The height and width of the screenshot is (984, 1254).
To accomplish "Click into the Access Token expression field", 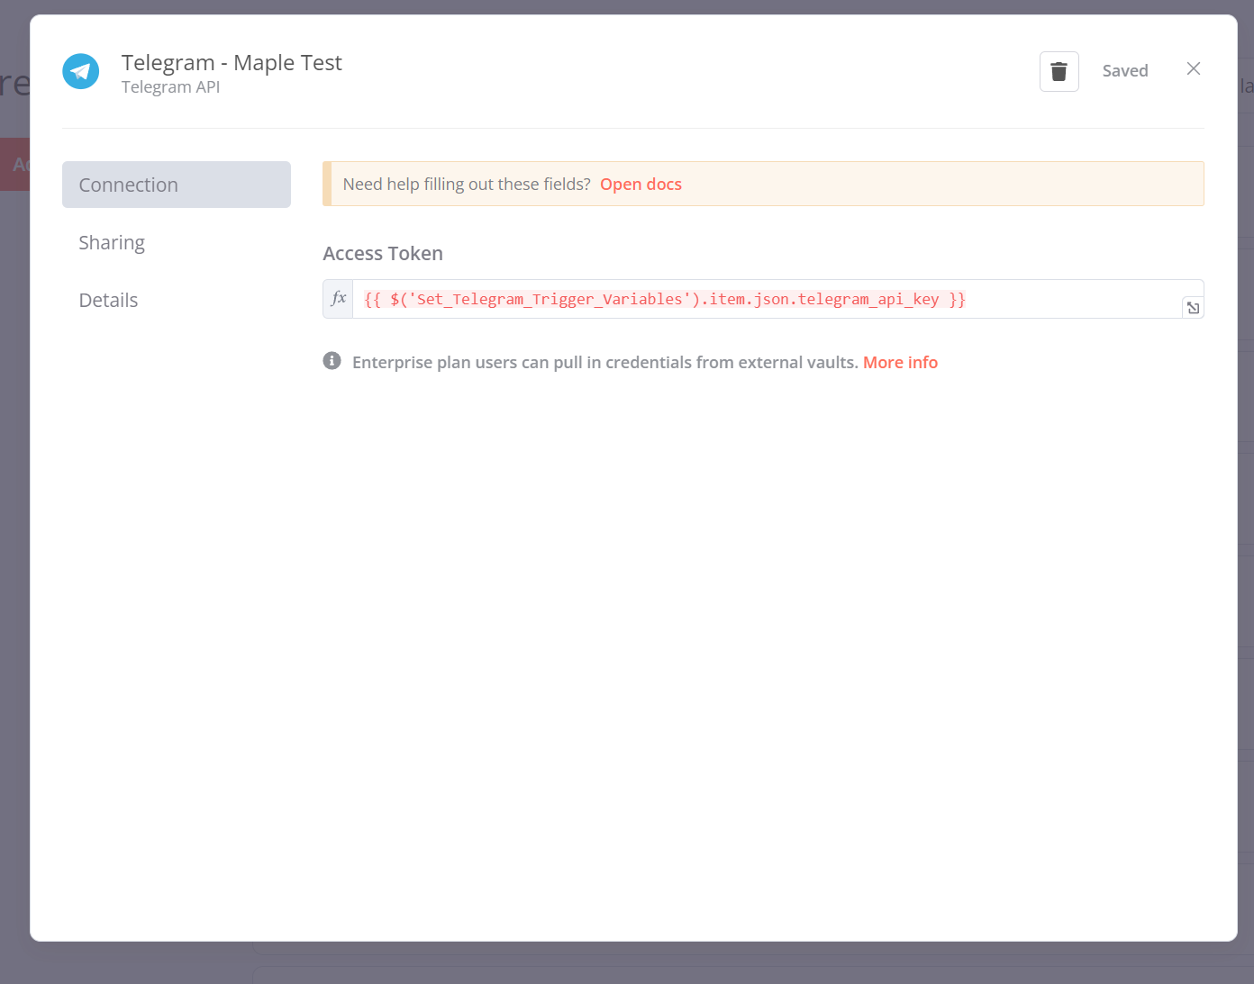I will [x=766, y=299].
